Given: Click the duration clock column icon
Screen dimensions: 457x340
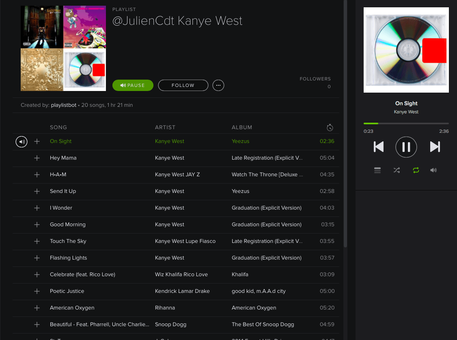Looking at the screenshot, I should click(330, 128).
